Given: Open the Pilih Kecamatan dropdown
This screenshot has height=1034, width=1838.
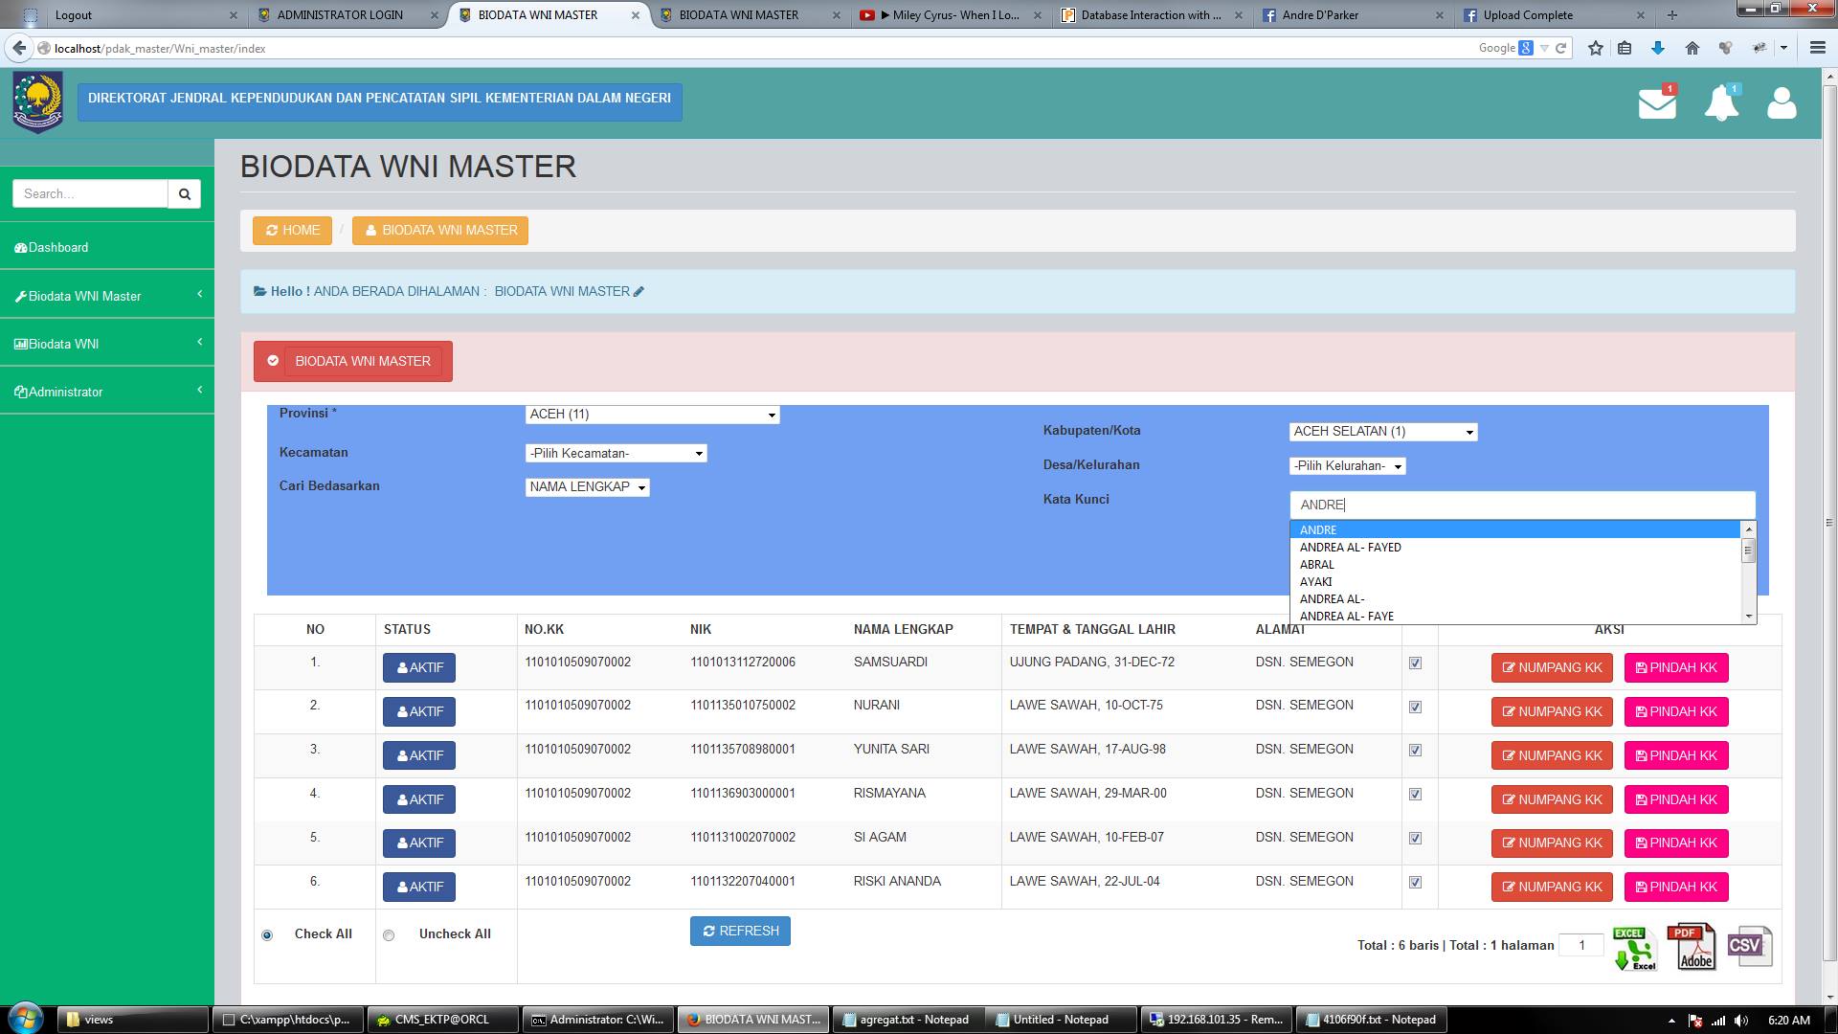Looking at the screenshot, I should coord(616,454).
